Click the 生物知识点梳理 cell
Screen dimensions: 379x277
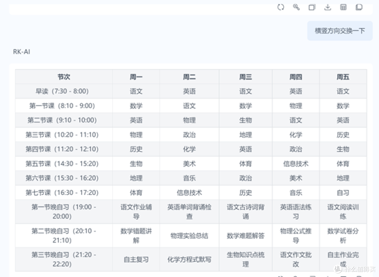pyautogui.click(x=246, y=259)
